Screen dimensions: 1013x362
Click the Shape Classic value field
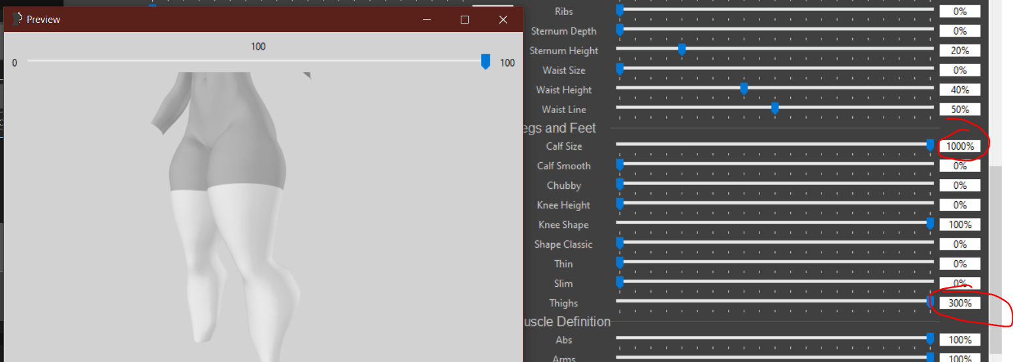point(960,244)
